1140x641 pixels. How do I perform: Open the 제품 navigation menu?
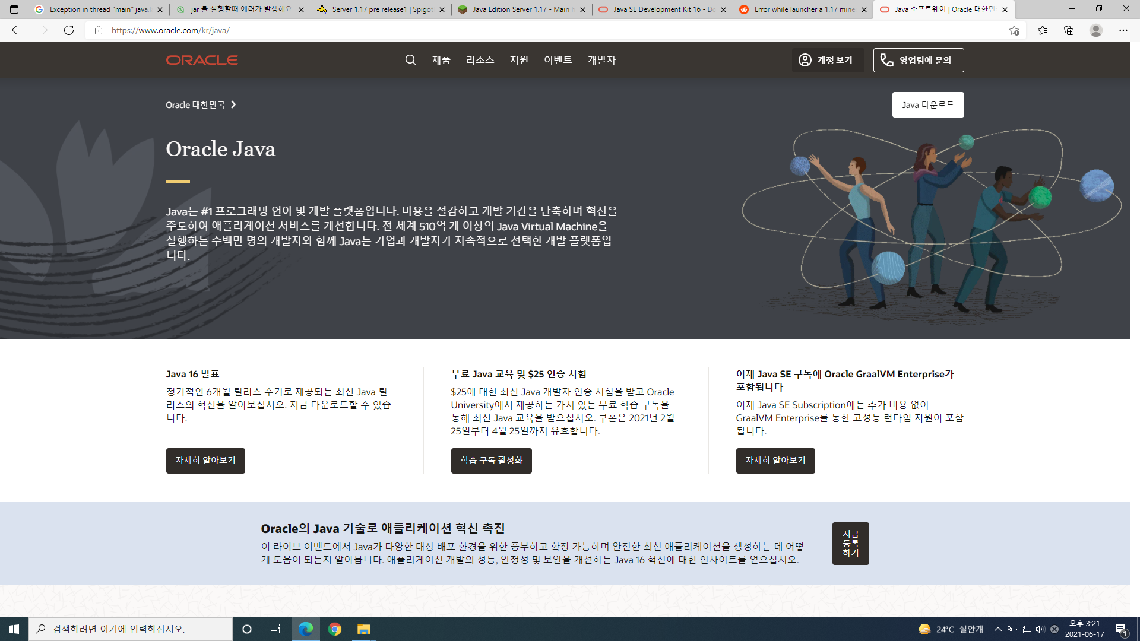441,60
